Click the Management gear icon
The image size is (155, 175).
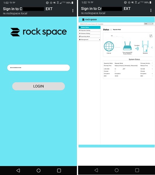click(x=80, y=40)
